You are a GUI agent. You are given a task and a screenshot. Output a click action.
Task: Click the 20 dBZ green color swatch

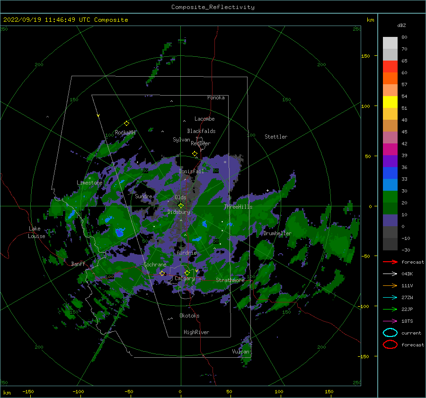pos(390,197)
